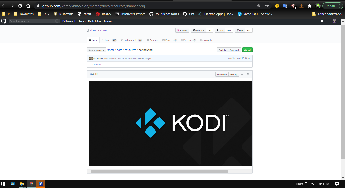Open Issues in GitHub header
Viewport: 347px width, 195px height.
point(82,21)
